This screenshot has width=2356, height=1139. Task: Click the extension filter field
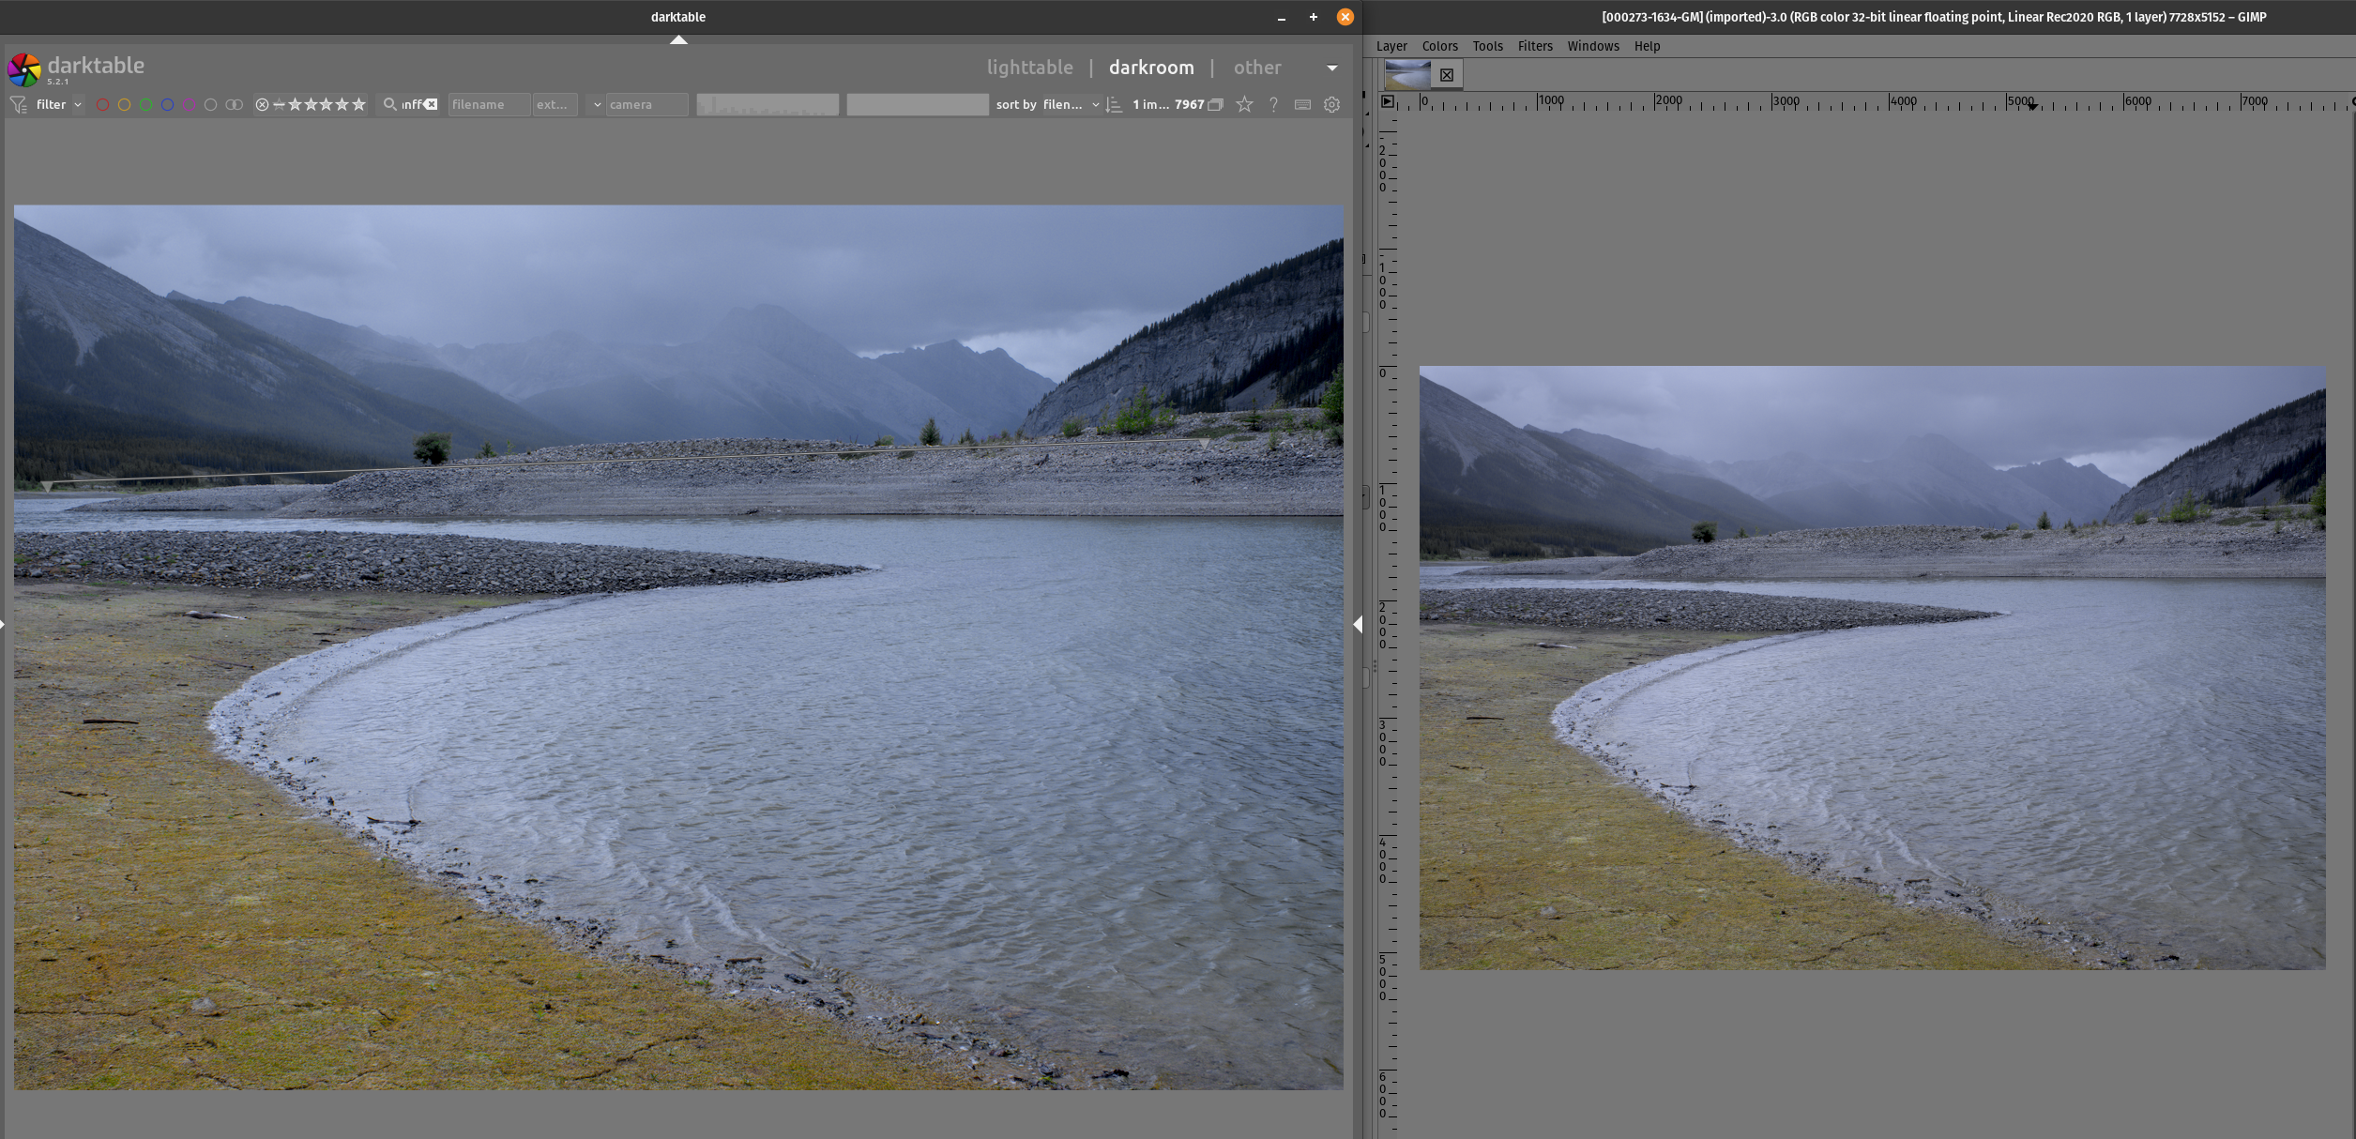tap(555, 105)
